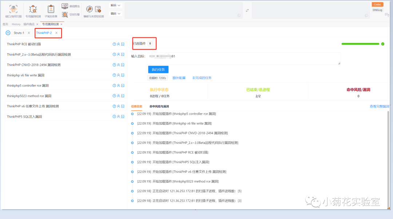Image resolution: width=393 pixels, height=219 pixels.
Task: Open code icon for ThinkPHP v6 任意文件上传
Action: [123, 106]
